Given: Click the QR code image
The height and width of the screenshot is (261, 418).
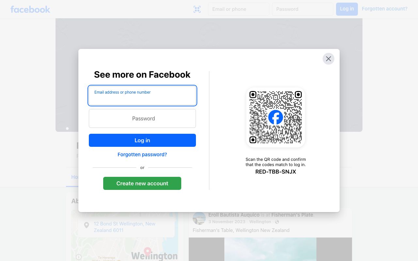Looking at the screenshot, I should pos(276,117).
